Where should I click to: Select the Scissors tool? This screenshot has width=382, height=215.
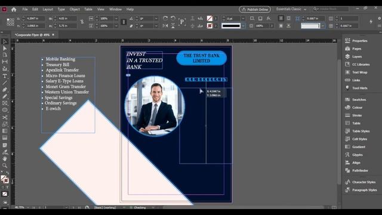coord(5,117)
